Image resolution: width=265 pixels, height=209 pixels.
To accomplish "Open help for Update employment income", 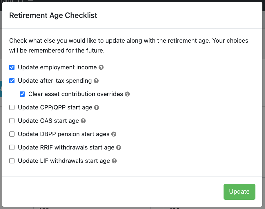I will [x=101, y=67].
